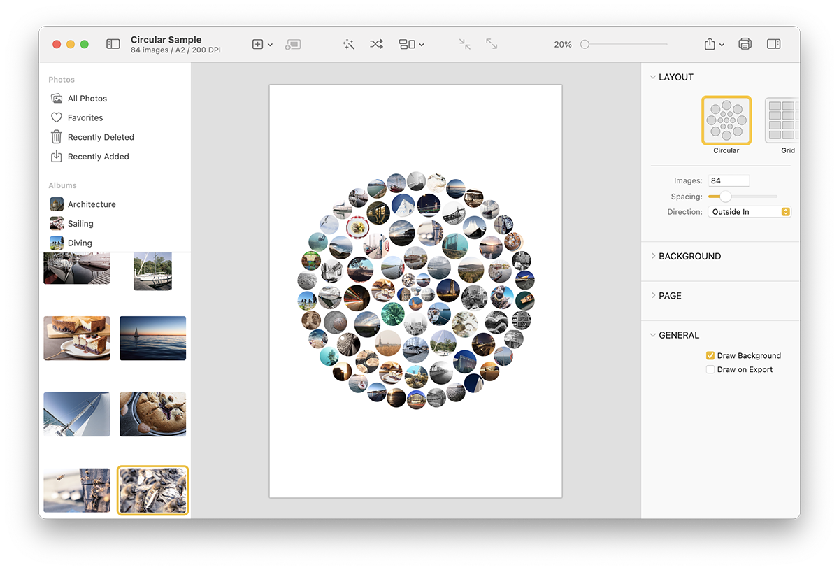Enable the Draw on Export checkbox
Screen dimensions: 839x570
pyautogui.click(x=710, y=370)
